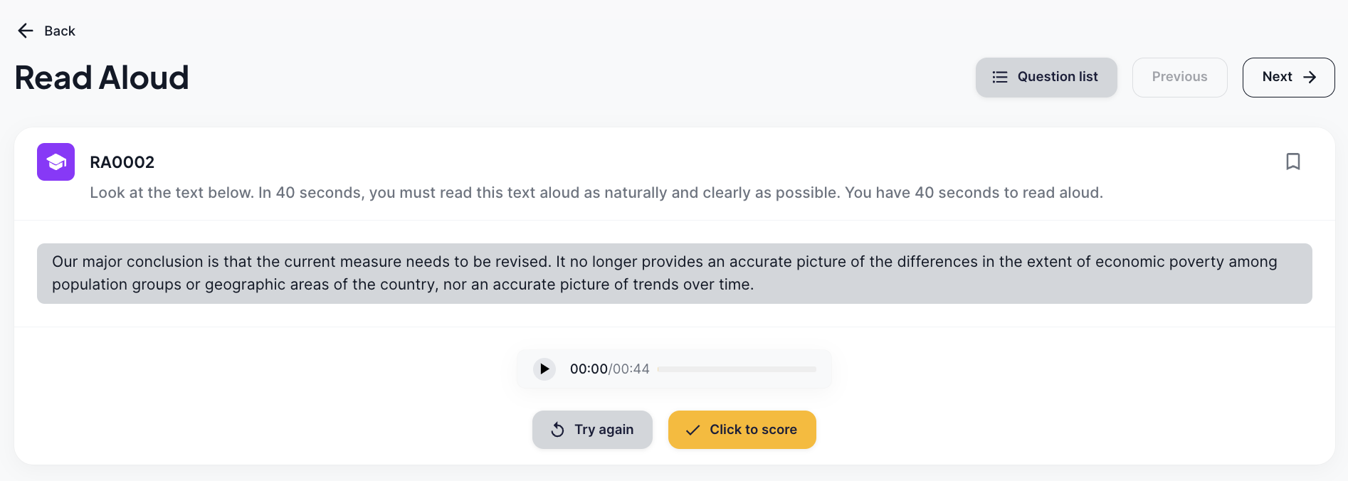Play the recorded audio
This screenshot has width=1348, height=481.
pos(544,369)
